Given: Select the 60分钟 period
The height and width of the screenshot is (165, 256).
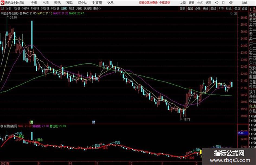Looking at the screenshot, I should pos(55,8).
